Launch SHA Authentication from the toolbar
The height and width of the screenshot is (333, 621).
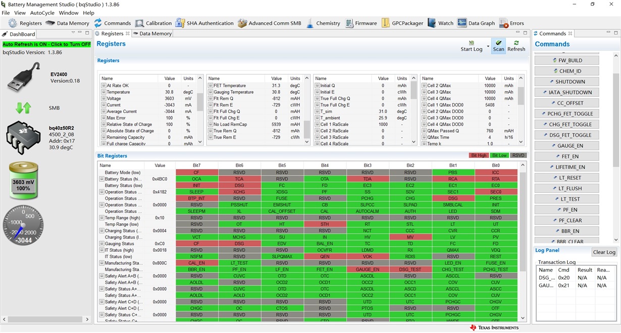click(x=204, y=23)
